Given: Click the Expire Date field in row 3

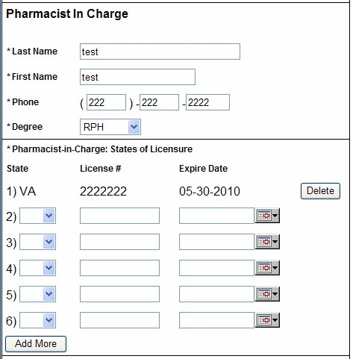Looking at the screenshot, I should [x=216, y=242].
